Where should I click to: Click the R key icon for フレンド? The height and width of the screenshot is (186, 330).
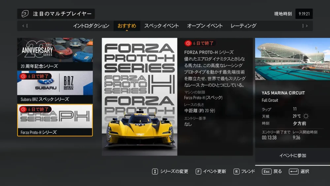point(236,171)
